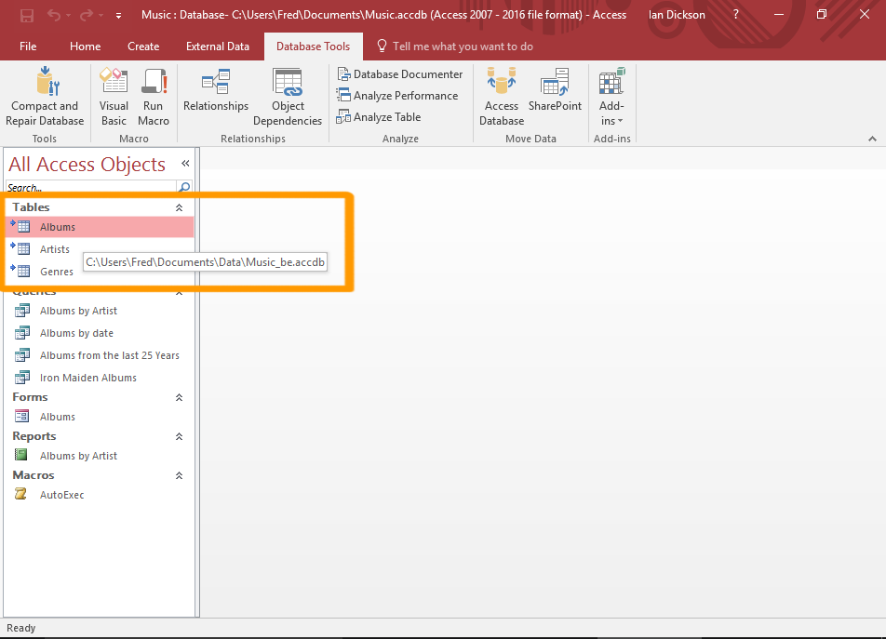Click the Artists linked table icon
Screen dimensions: 886x639
(x=20, y=247)
